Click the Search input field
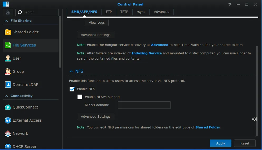Image resolution: width=262 pixels, height=150 pixels. pyautogui.click(x=37, y=12)
